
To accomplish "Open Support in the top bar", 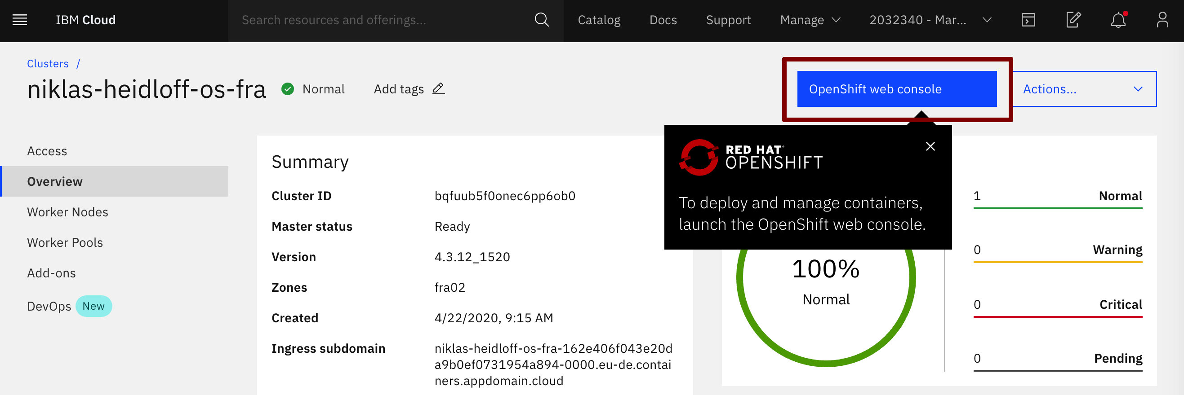I will pyautogui.click(x=728, y=20).
